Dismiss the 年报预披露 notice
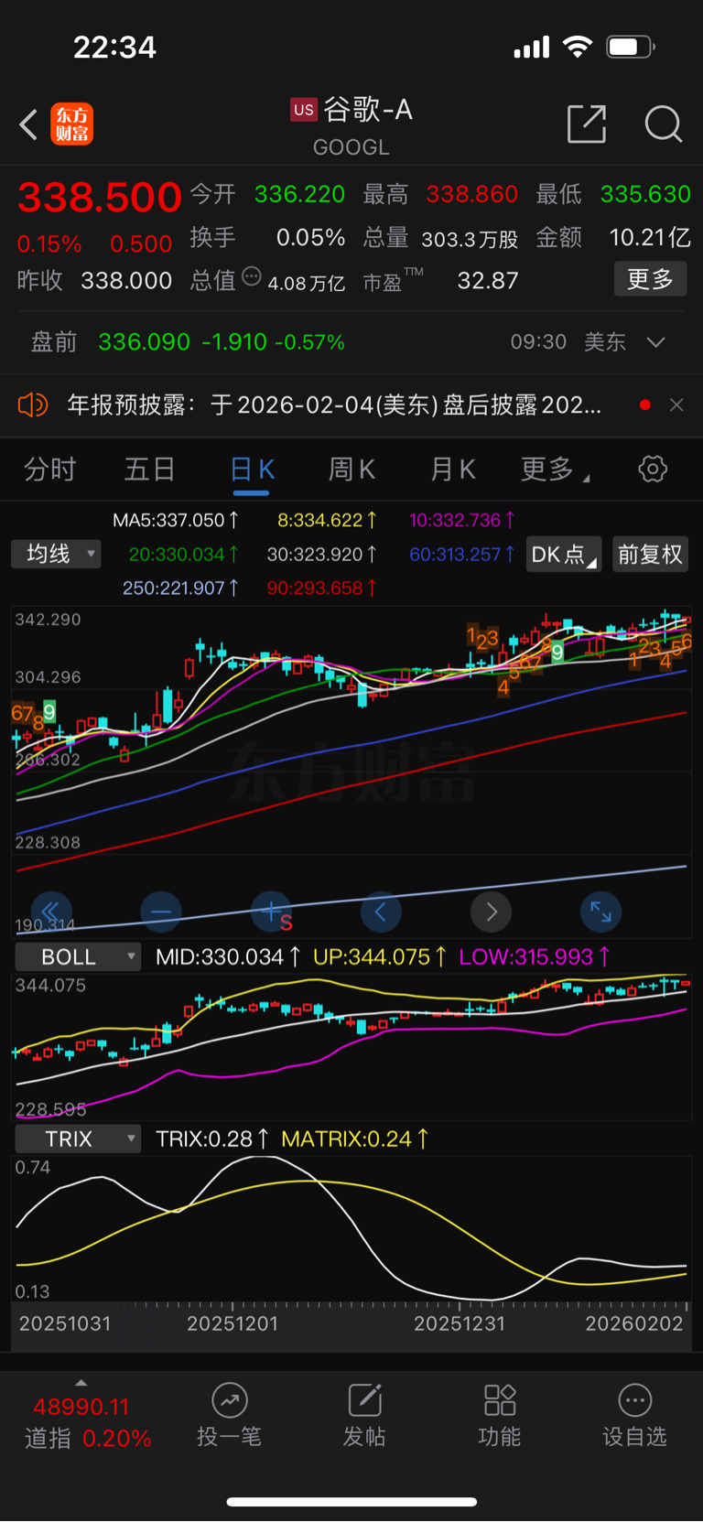703x1522 pixels. pyautogui.click(x=676, y=405)
